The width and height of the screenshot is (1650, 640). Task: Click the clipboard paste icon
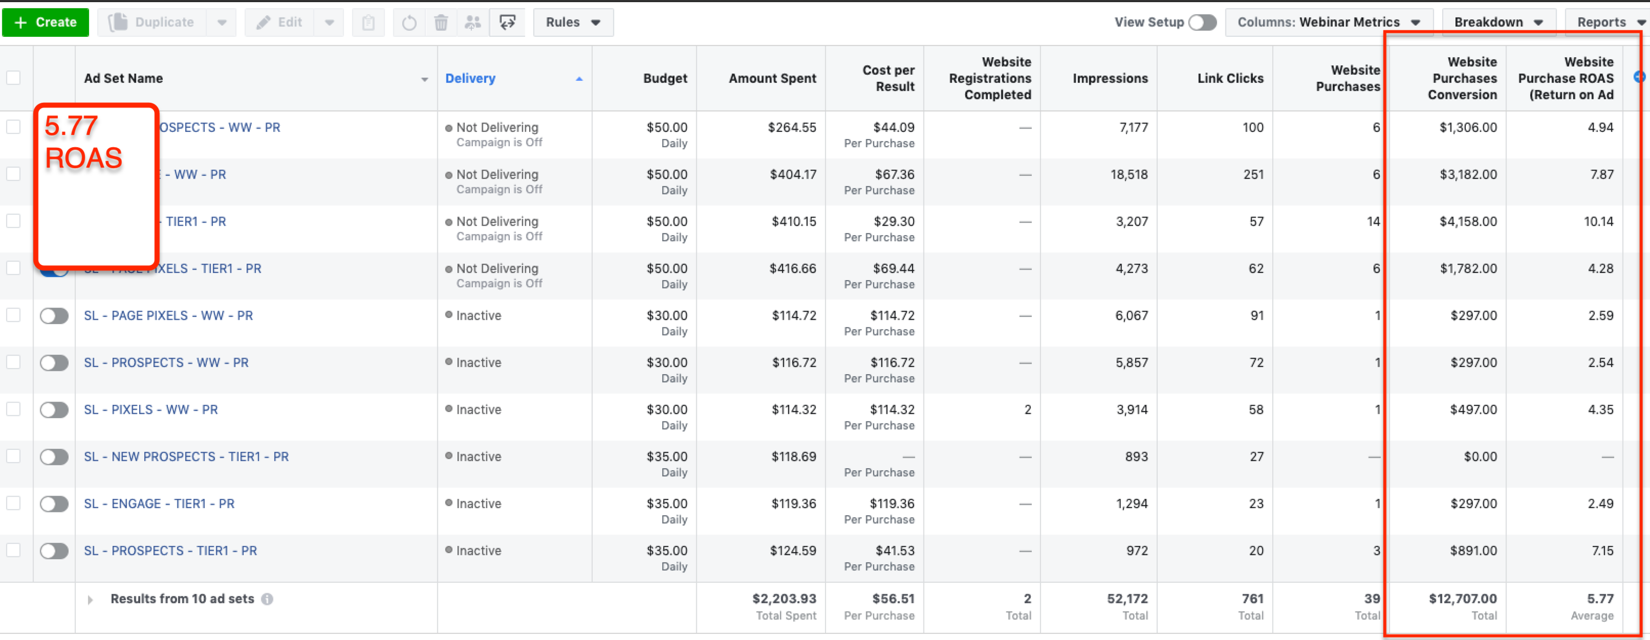pos(369,23)
